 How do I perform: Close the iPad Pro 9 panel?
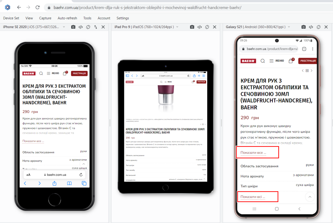click(x=214, y=27)
